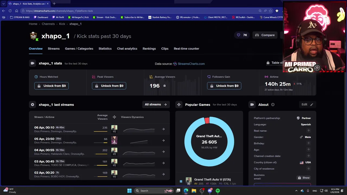347x195 pixels.
Task: Click the read aloud icon in address bar
Action: point(265,11)
